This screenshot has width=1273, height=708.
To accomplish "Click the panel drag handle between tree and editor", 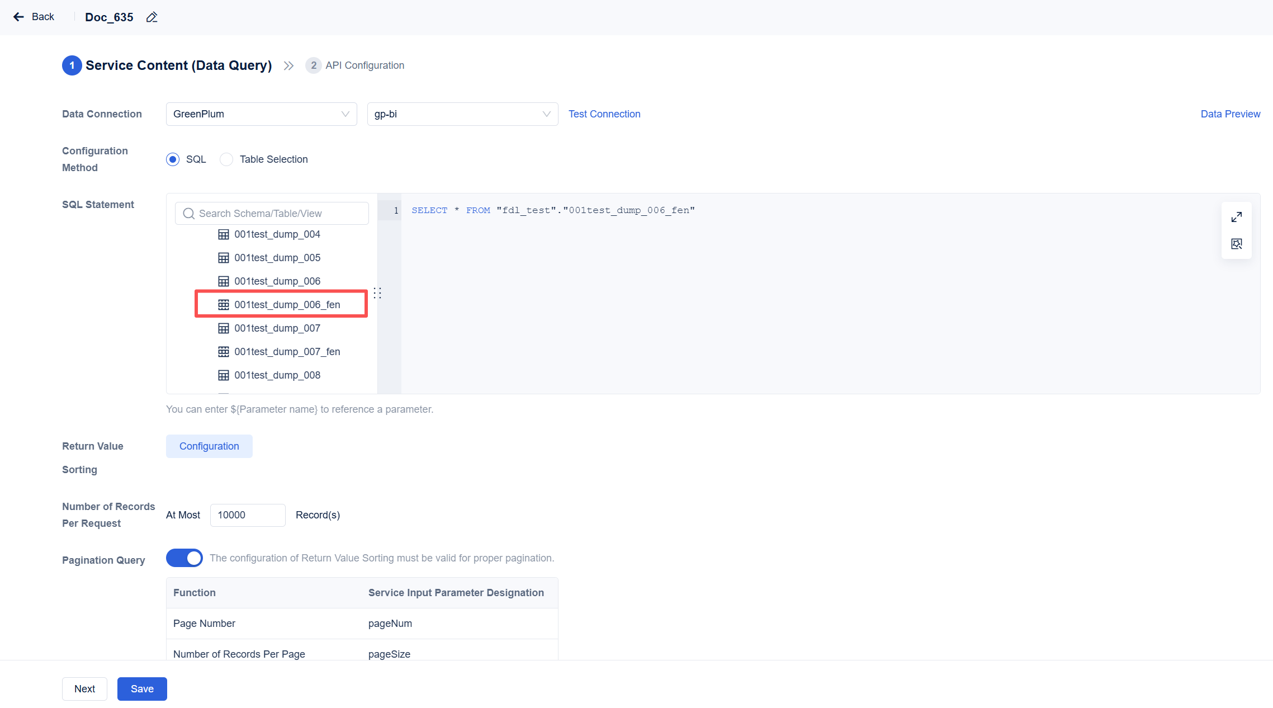I will (378, 293).
